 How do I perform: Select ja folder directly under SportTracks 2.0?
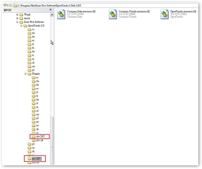pos(31,59)
